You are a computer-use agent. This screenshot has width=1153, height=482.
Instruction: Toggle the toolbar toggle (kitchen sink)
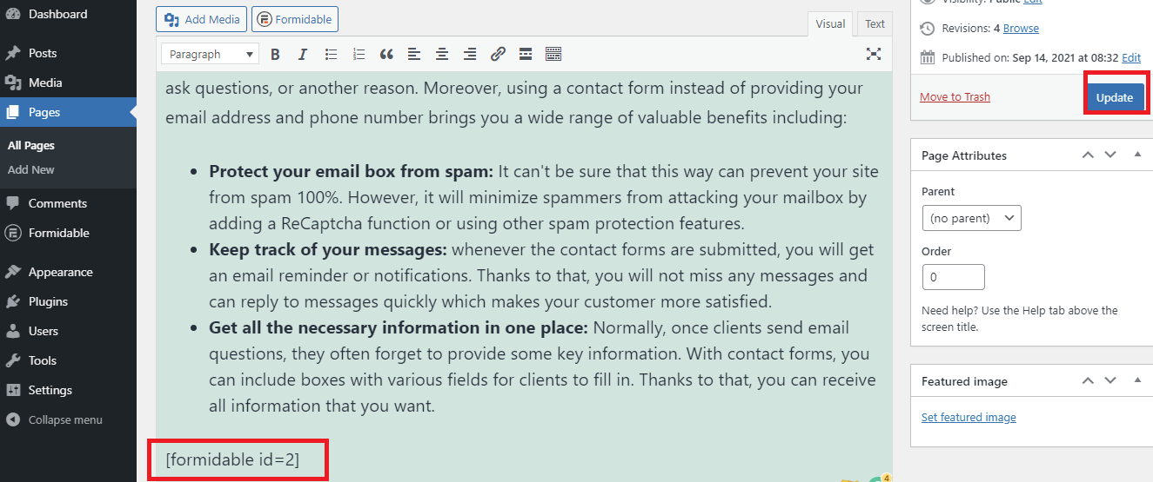pos(553,54)
